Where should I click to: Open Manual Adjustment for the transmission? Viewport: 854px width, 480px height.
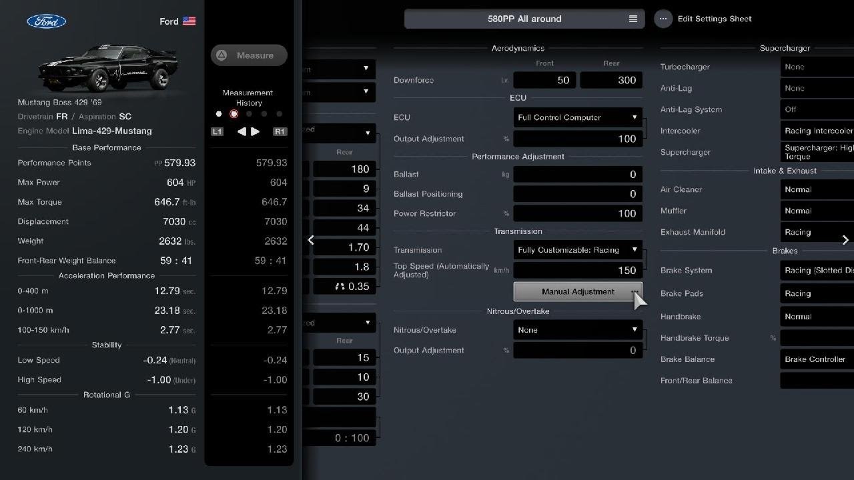click(x=578, y=291)
